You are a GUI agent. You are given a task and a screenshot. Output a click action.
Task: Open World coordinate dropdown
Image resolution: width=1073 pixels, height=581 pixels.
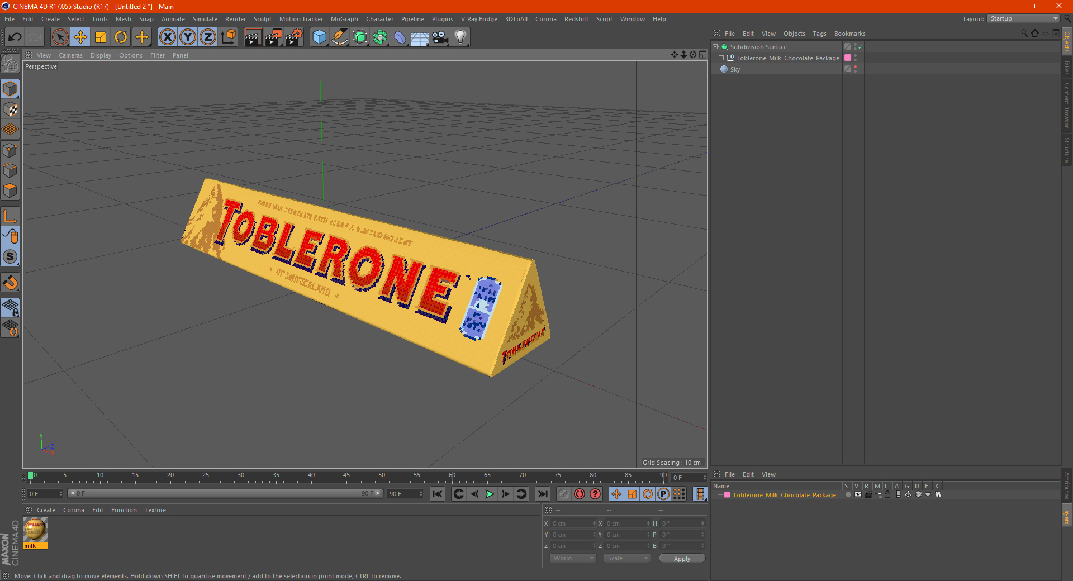click(x=573, y=558)
